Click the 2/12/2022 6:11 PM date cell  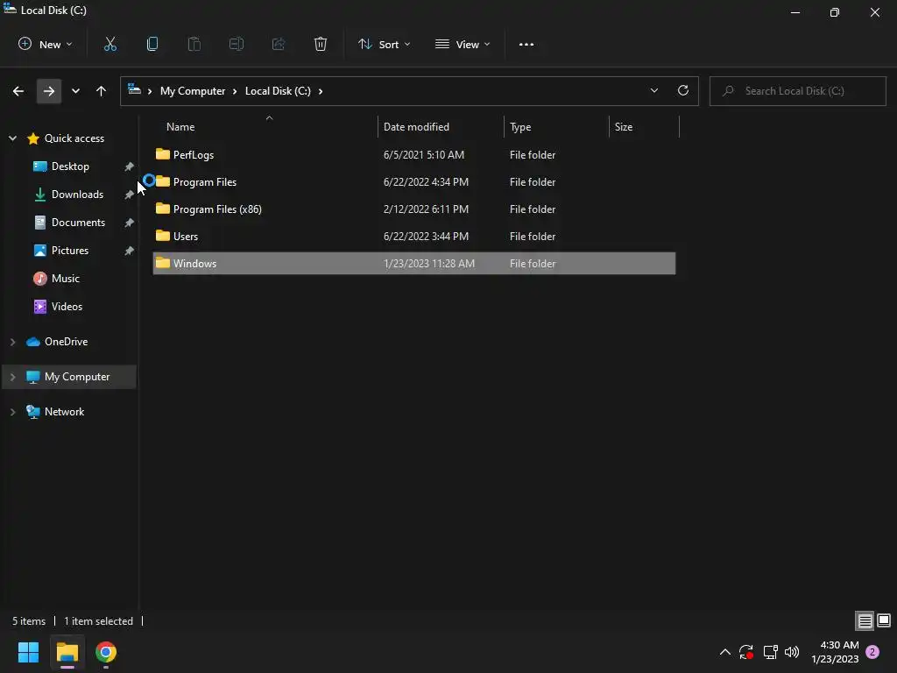(426, 209)
